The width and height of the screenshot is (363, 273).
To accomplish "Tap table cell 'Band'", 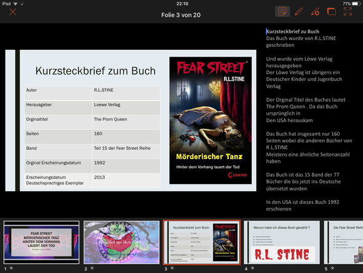I will point(58,151).
